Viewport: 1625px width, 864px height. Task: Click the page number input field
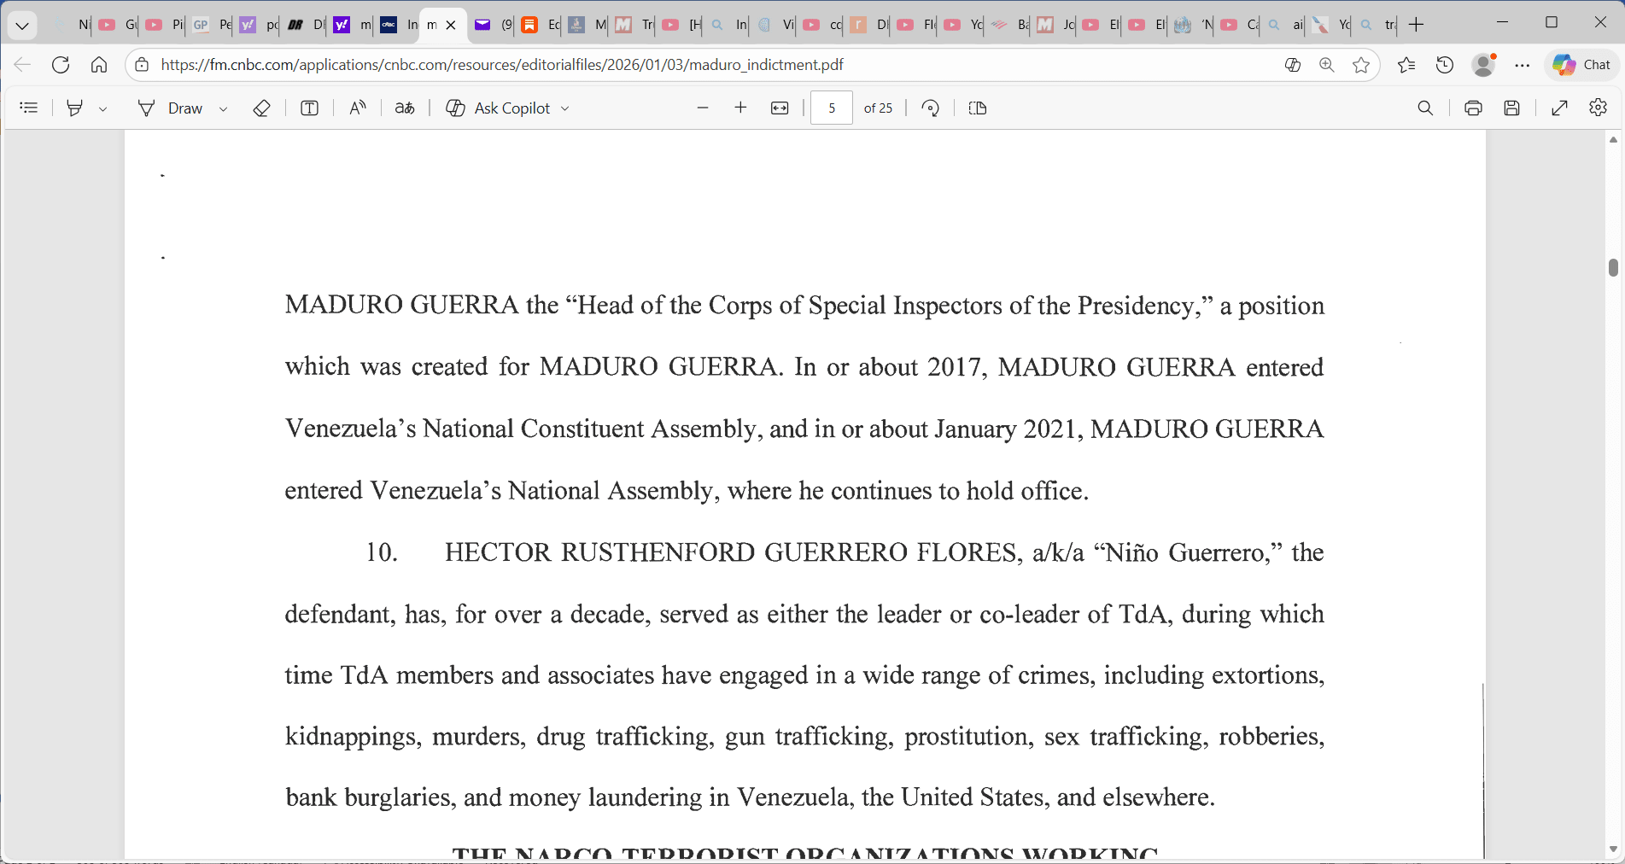(x=832, y=108)
